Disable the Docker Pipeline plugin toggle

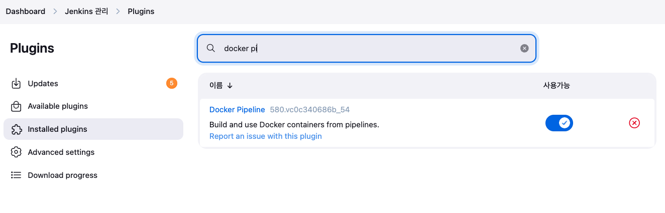coord(559,123)
